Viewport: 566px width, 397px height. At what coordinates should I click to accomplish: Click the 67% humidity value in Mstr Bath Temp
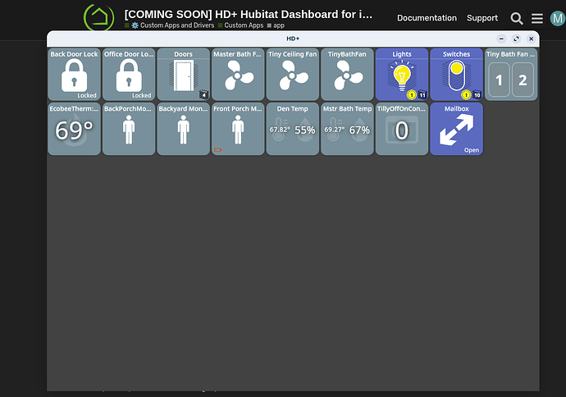(359, 130)
